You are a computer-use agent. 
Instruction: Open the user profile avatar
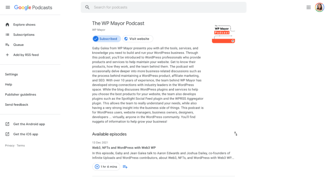pyautogui.click(x=319, y=7)
